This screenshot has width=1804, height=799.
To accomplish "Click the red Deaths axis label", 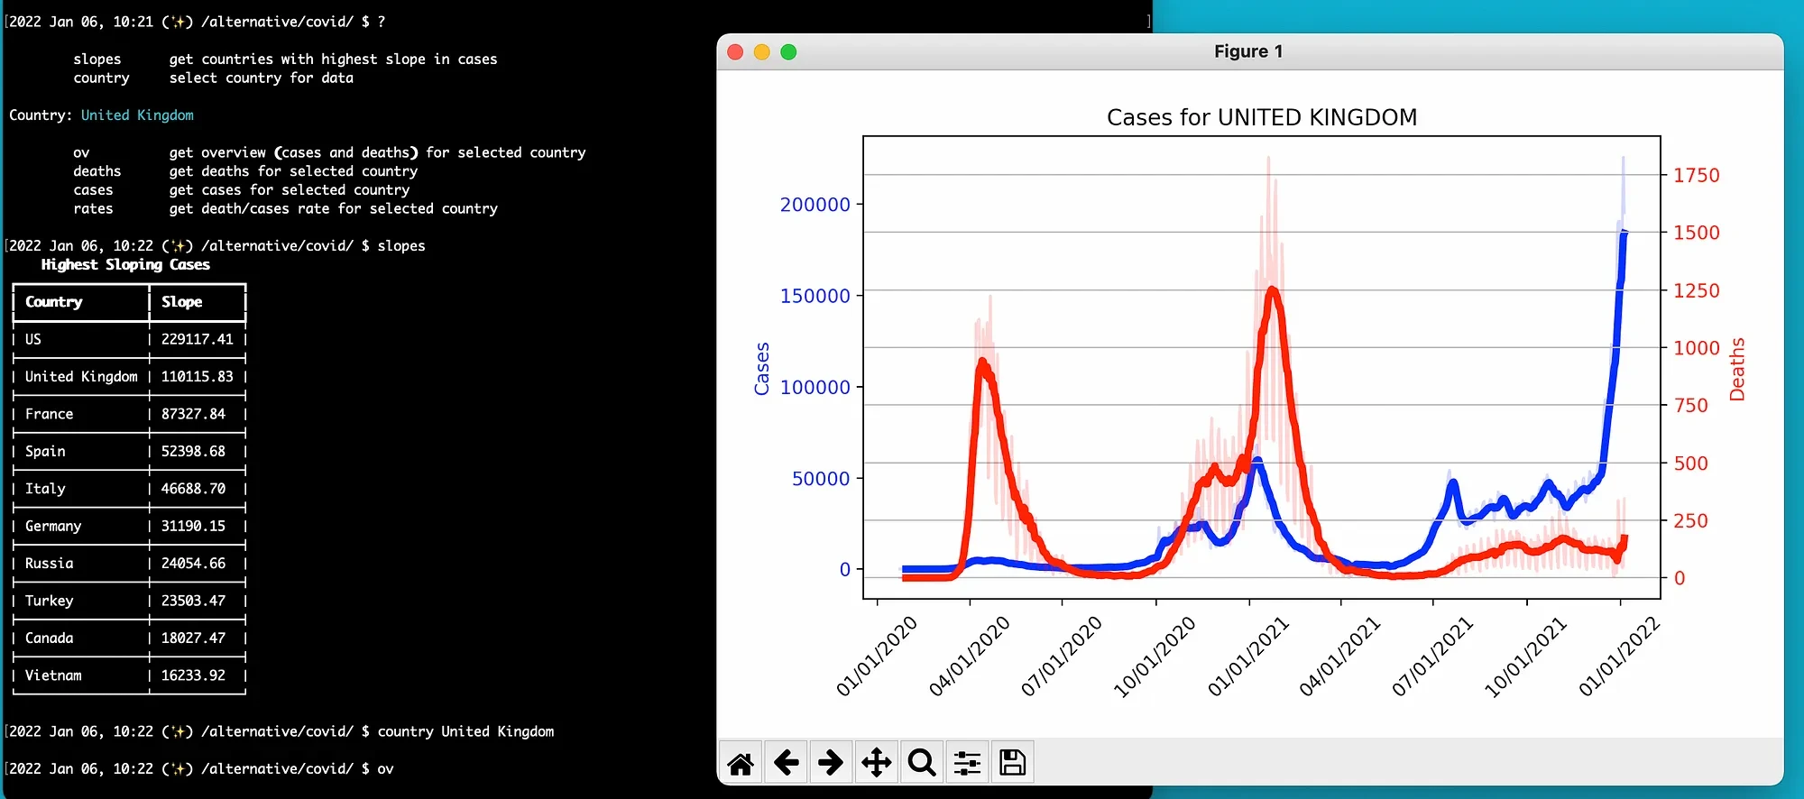I will coord(1737,370).
